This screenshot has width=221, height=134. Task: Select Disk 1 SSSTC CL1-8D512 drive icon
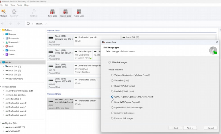(51, 52)
